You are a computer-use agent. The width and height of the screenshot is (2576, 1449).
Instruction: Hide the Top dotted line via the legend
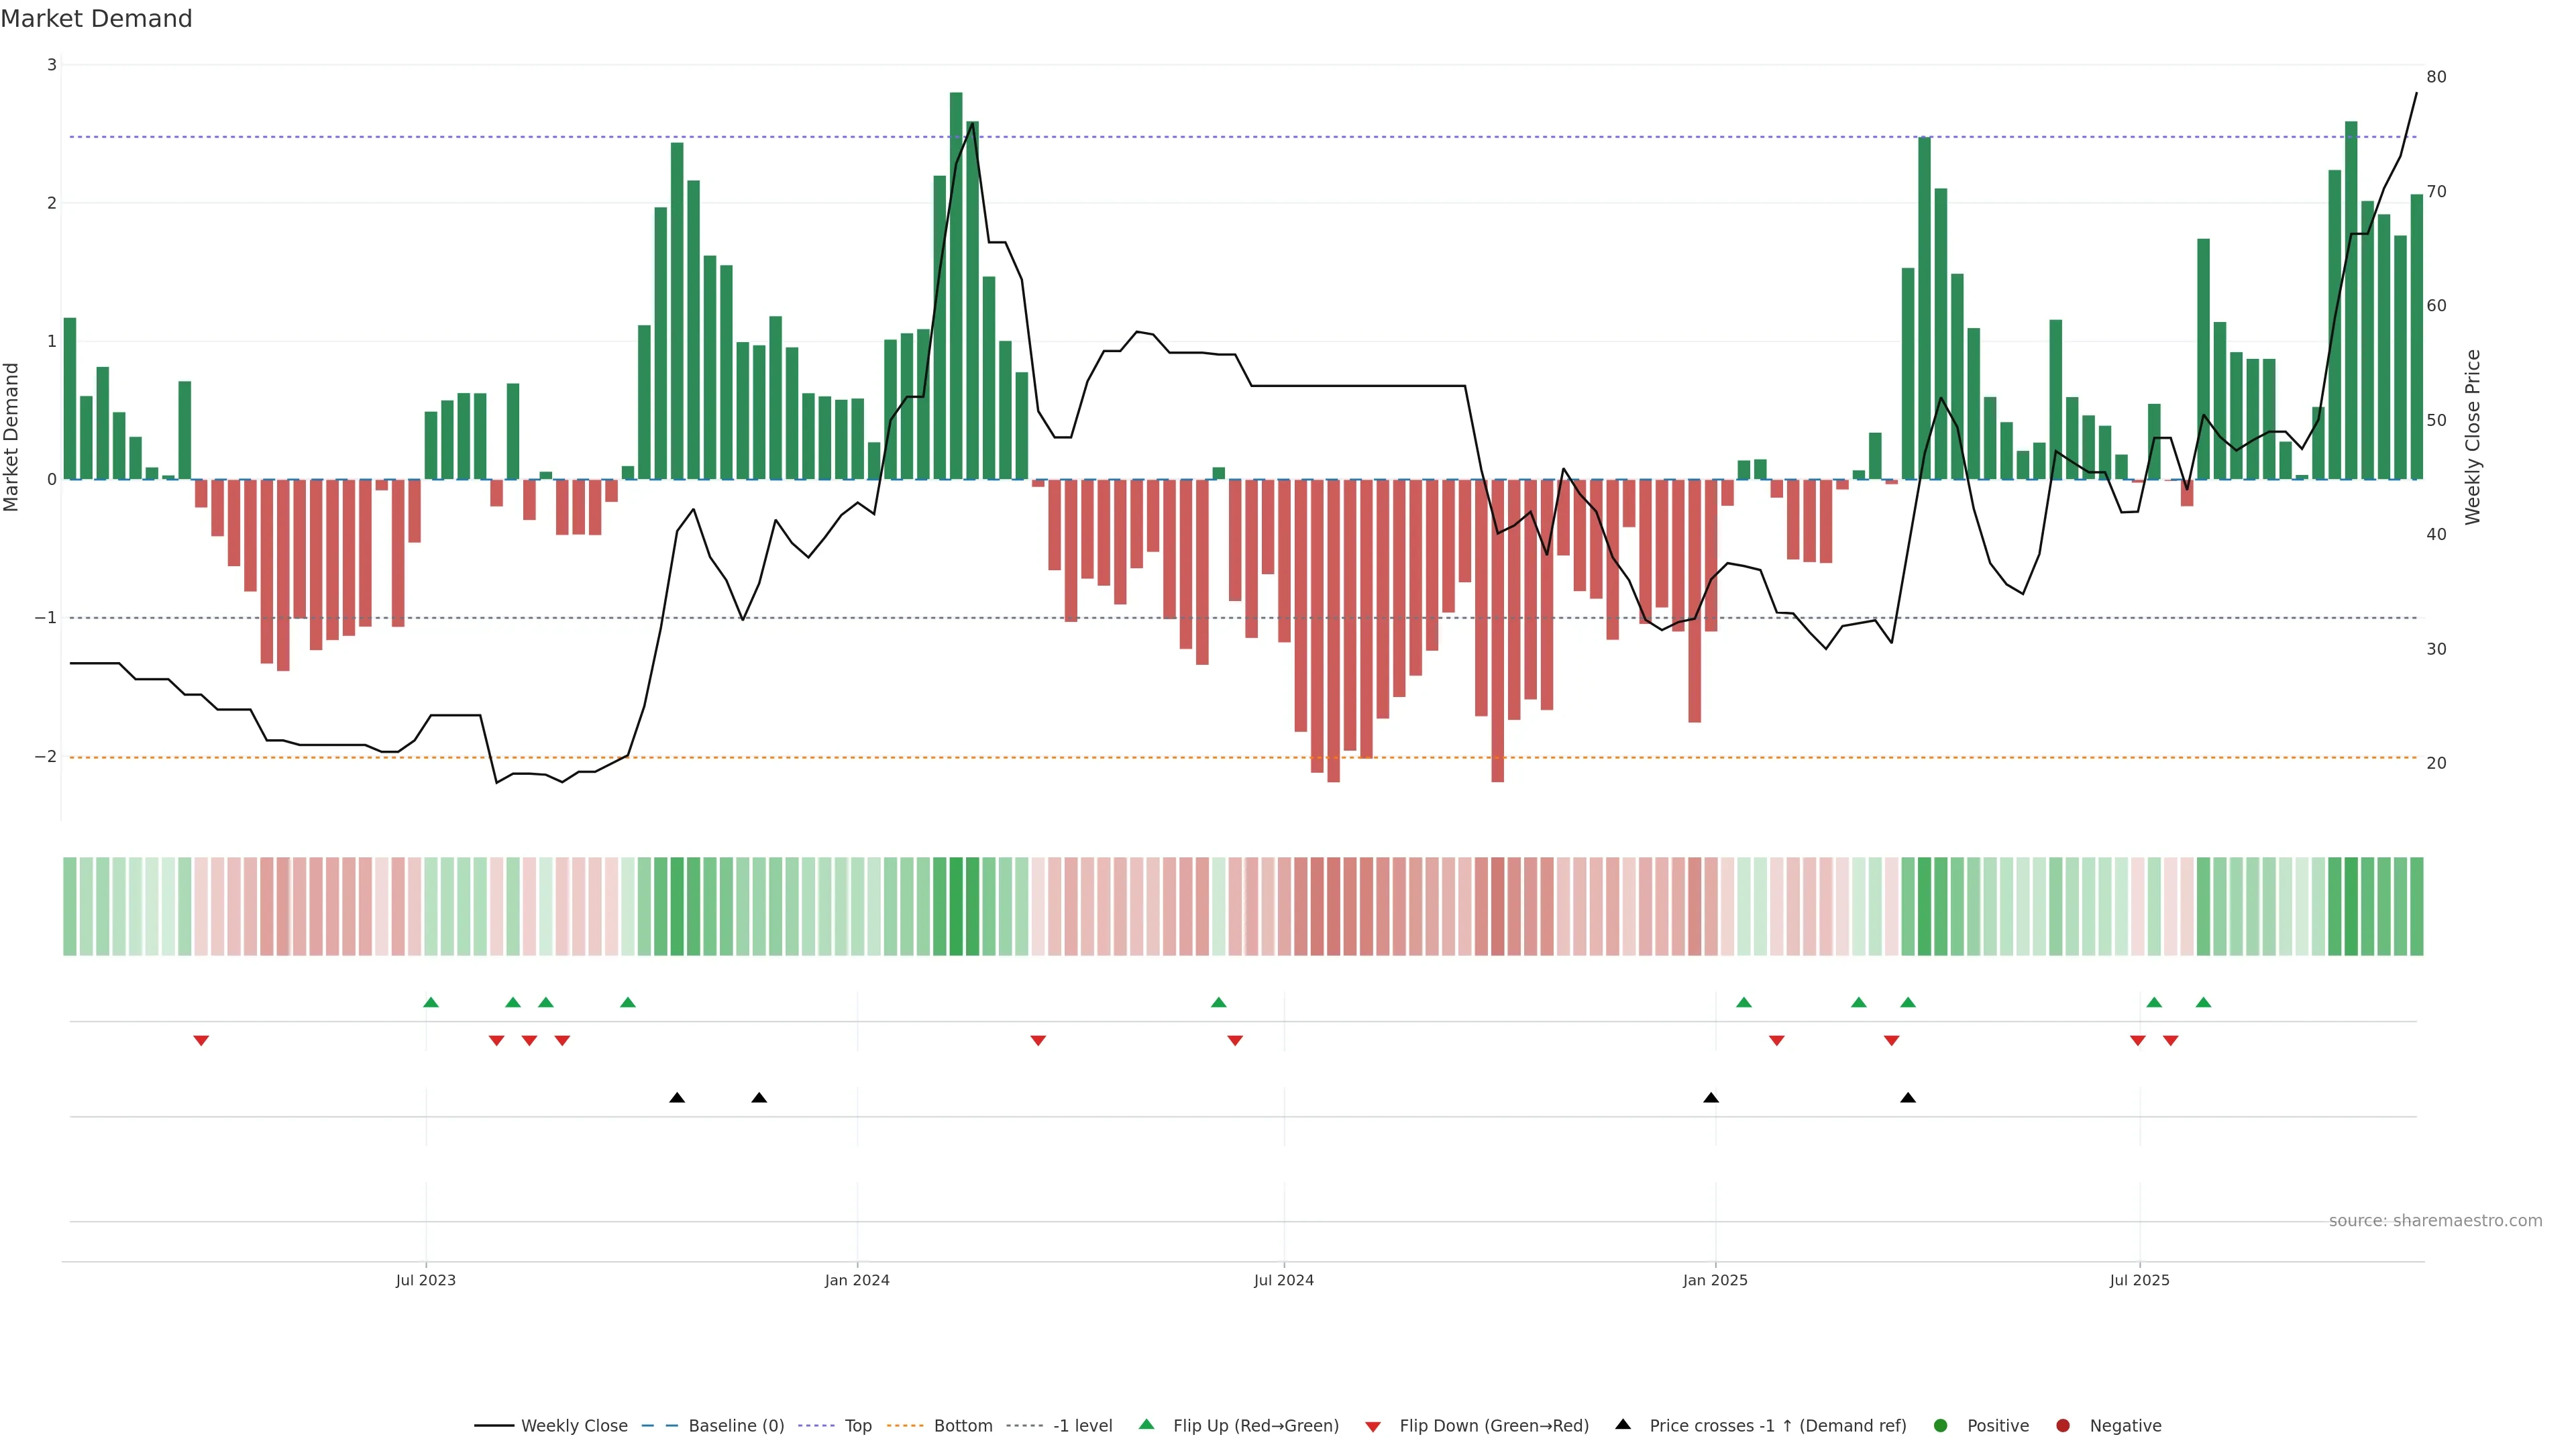(x=857, y=1426)
